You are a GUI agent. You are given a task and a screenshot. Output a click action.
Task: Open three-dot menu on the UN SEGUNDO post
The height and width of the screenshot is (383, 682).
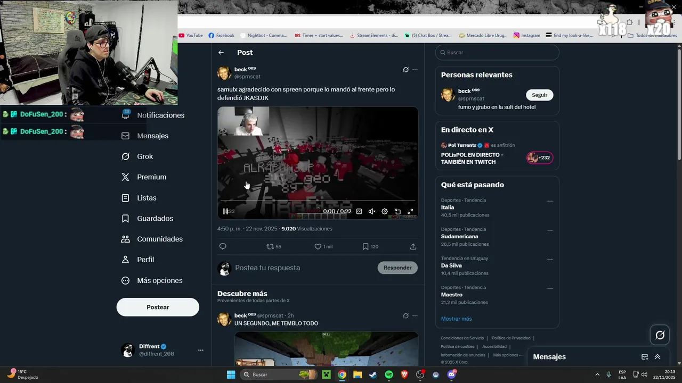[x=415, y=315]
